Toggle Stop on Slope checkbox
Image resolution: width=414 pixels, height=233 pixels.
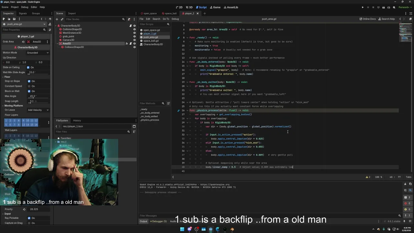click(x=29, y=81)
